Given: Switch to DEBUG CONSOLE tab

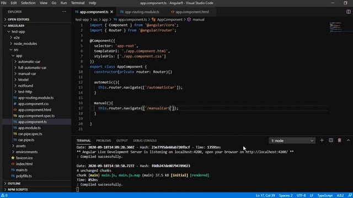Looking at the screenshot, I should (145, 141).
